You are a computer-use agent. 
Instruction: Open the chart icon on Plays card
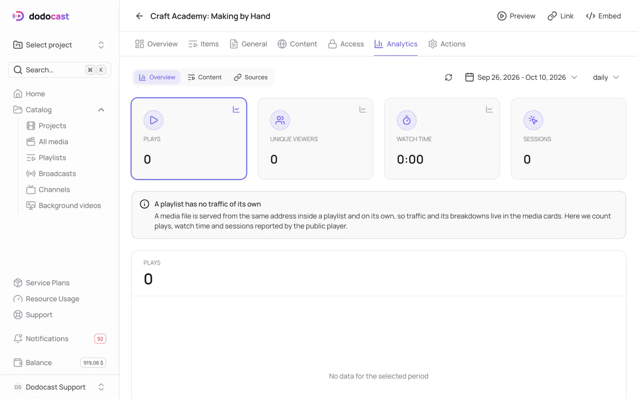tap(236, 109)
